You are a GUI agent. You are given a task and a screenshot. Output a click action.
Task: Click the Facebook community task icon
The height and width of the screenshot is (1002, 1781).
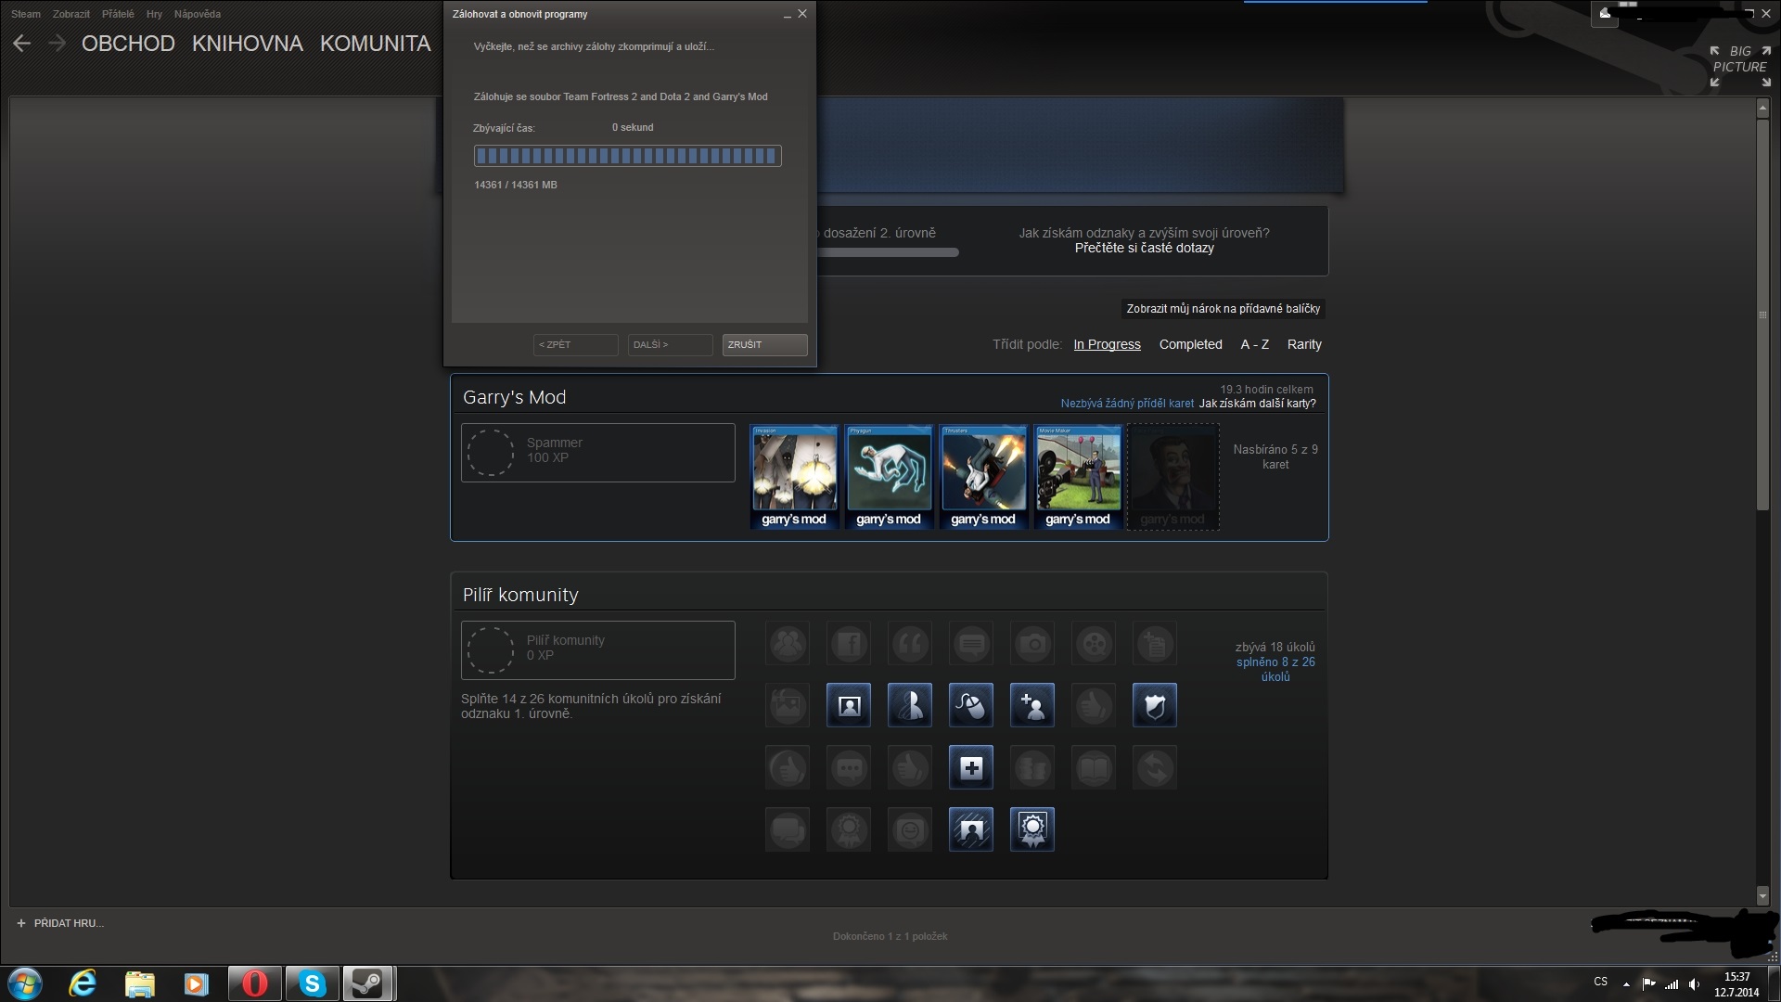pyautogui.click(x=849, y=644)
